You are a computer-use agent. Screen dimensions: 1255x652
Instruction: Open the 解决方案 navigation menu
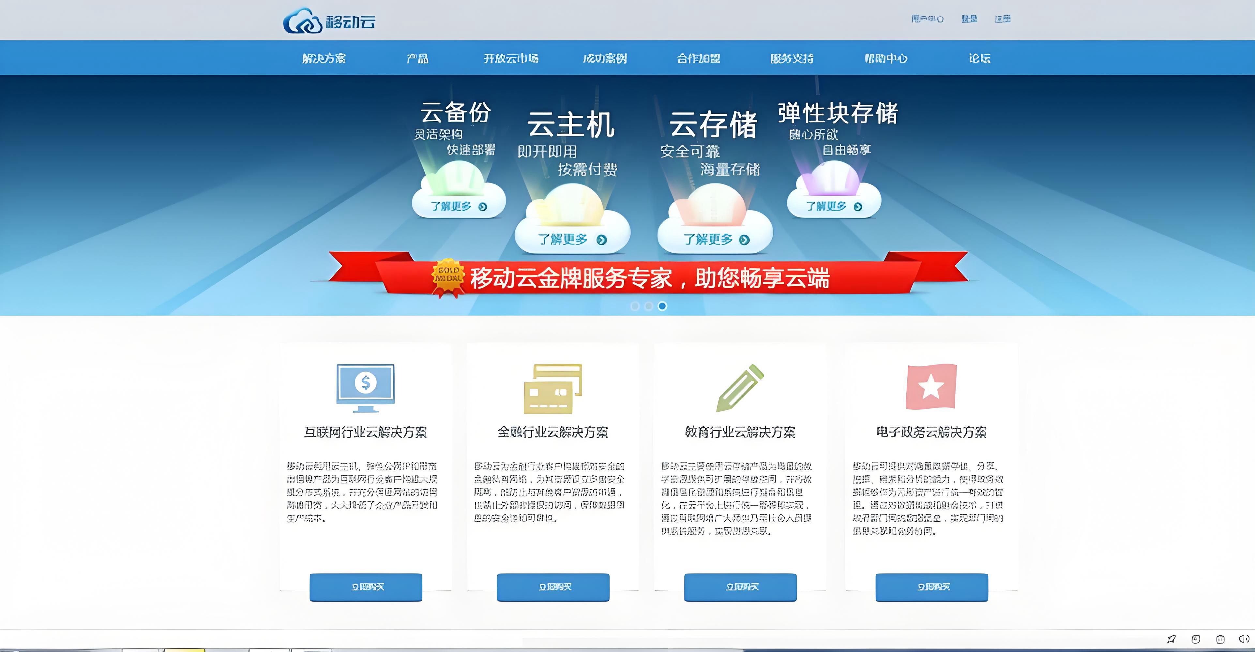coord(324,58)
